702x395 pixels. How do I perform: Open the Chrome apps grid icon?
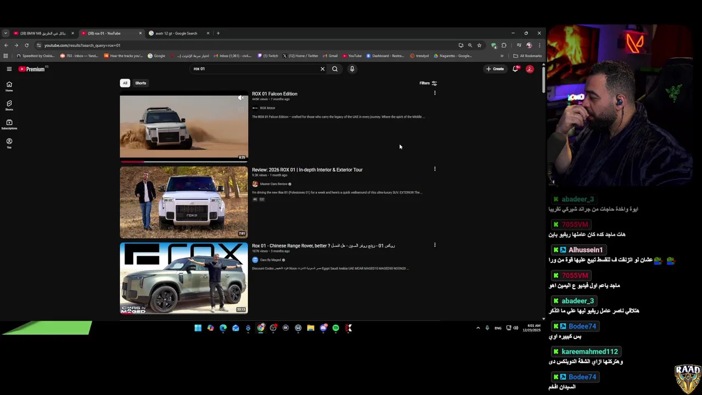(6, 56)
